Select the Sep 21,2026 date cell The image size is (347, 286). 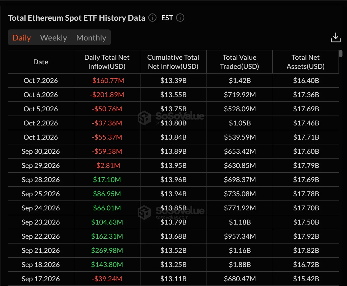pyautogui.click(x=41, y=251)
